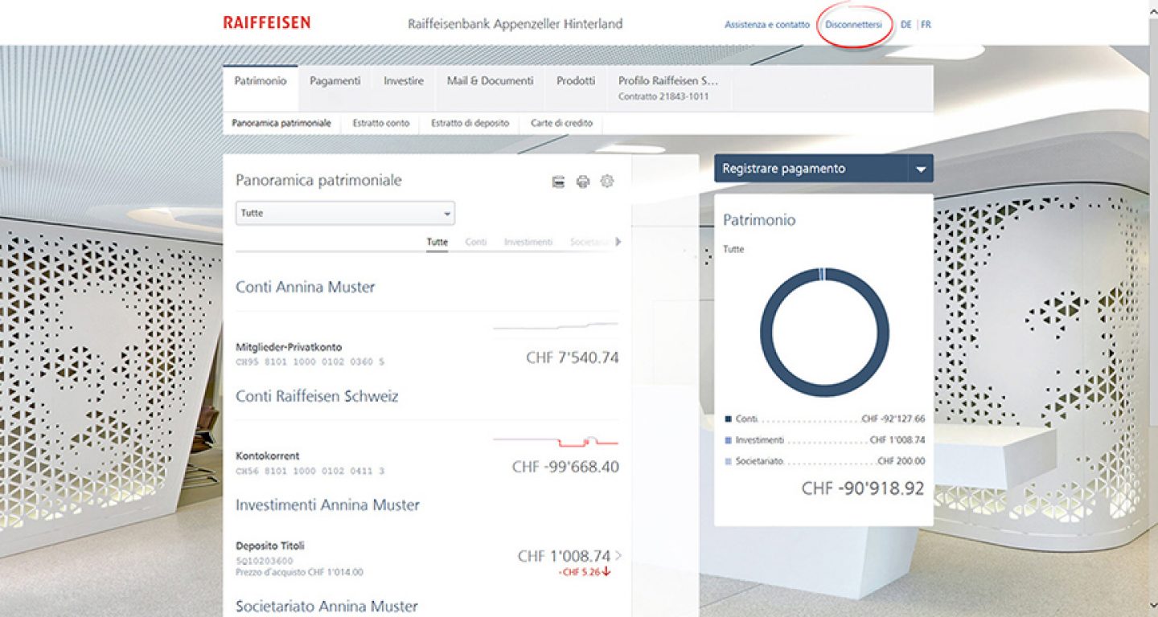
Task: Click the red Kontokorrent balance sparkline
Action: 556,441
